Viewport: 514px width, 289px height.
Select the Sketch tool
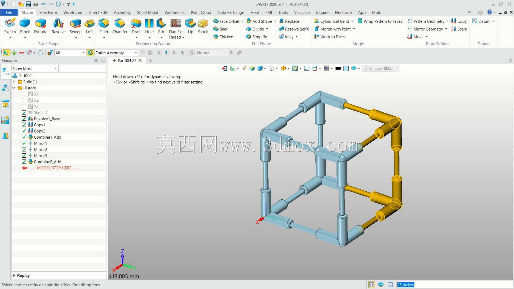(x=10, y=26)
